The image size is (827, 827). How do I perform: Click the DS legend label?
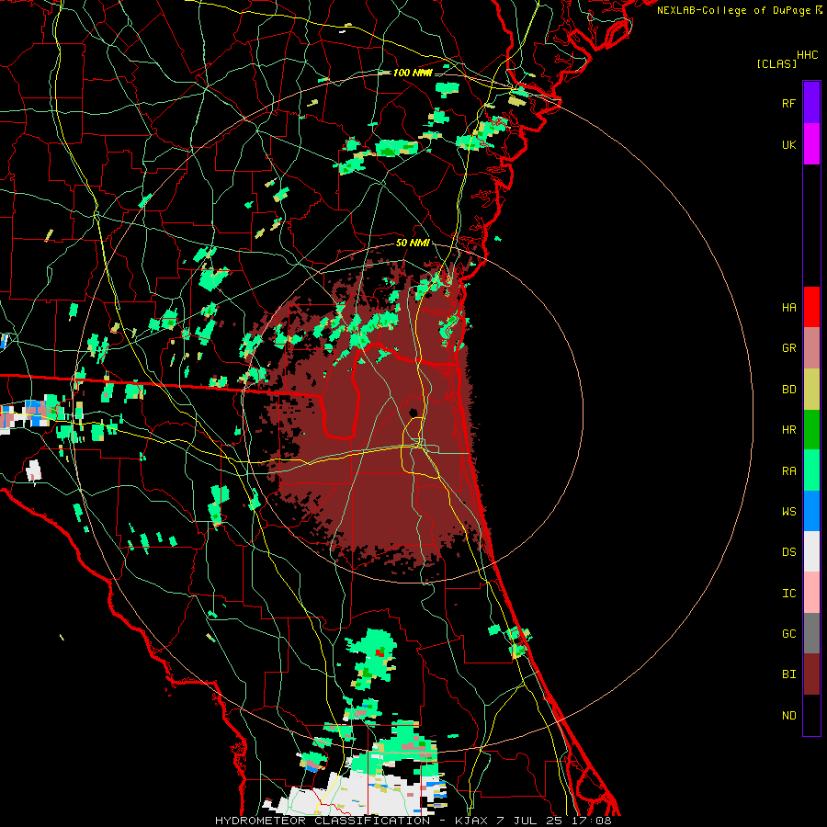pyautogui.click(x=788, y=551)
